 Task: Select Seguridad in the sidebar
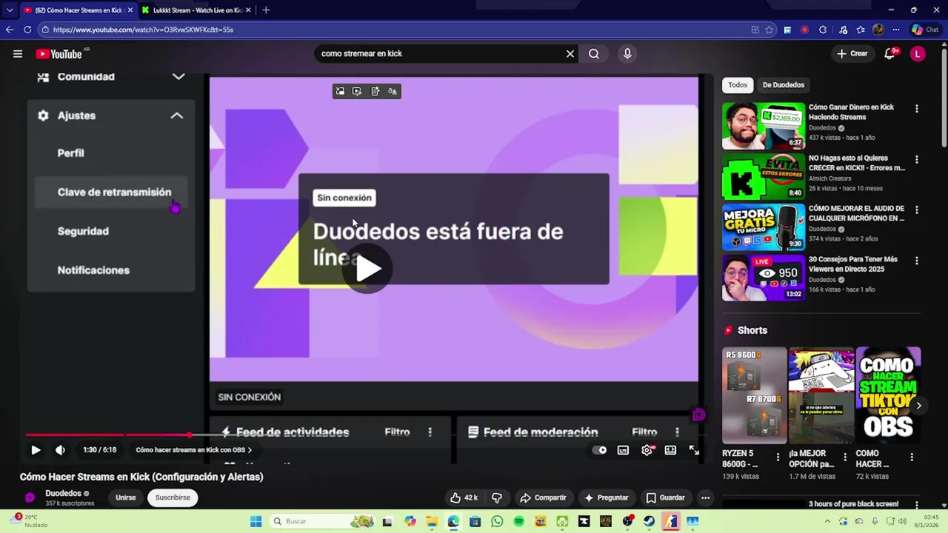[83, 231]
